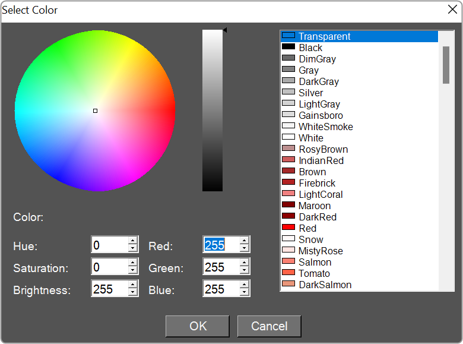Click the Cancel button

[269, 326]
